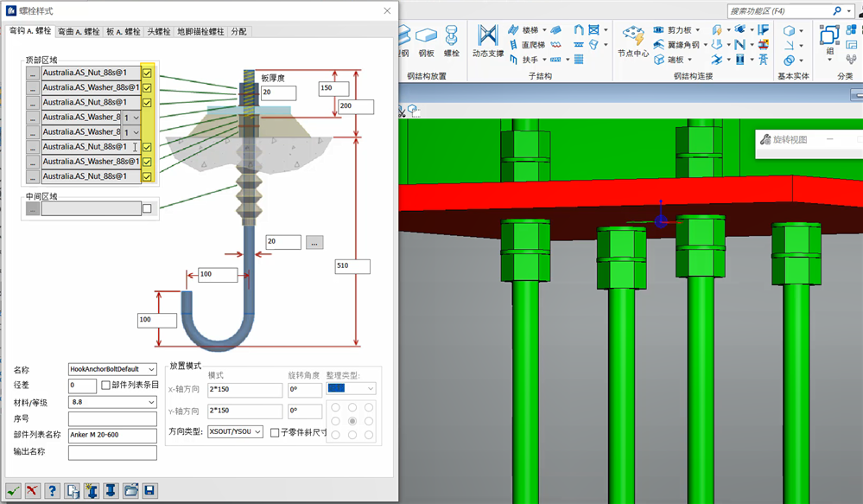Click the 部件列表名称 Anker M 20-600 field
The height and width of the screenshot is (504, 863).
pos(112,435)
